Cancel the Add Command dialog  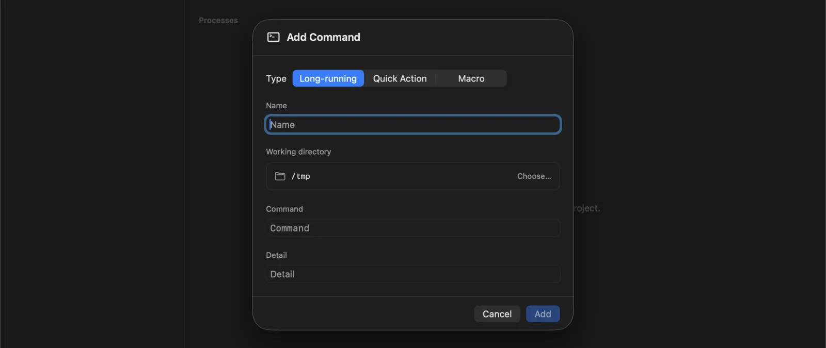[x=497, y=314]
